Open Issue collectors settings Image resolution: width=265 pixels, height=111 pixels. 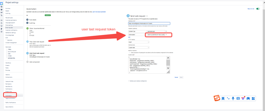click(x=9, y=107)
